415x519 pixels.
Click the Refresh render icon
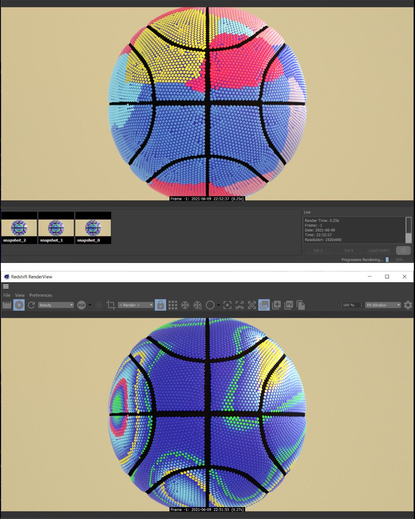[x=32, y=305]
